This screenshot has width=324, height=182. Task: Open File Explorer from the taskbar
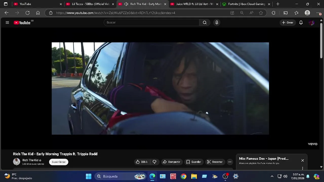pos(194,176)
